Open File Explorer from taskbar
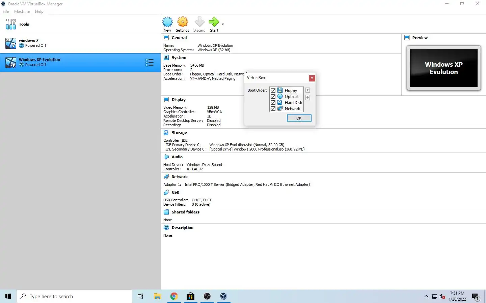This screenshot has height=303, width=486. 157,296
